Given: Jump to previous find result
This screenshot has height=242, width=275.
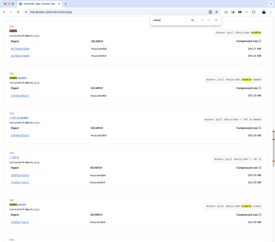Looking at the screenshot, I should (x=202, y=20).
